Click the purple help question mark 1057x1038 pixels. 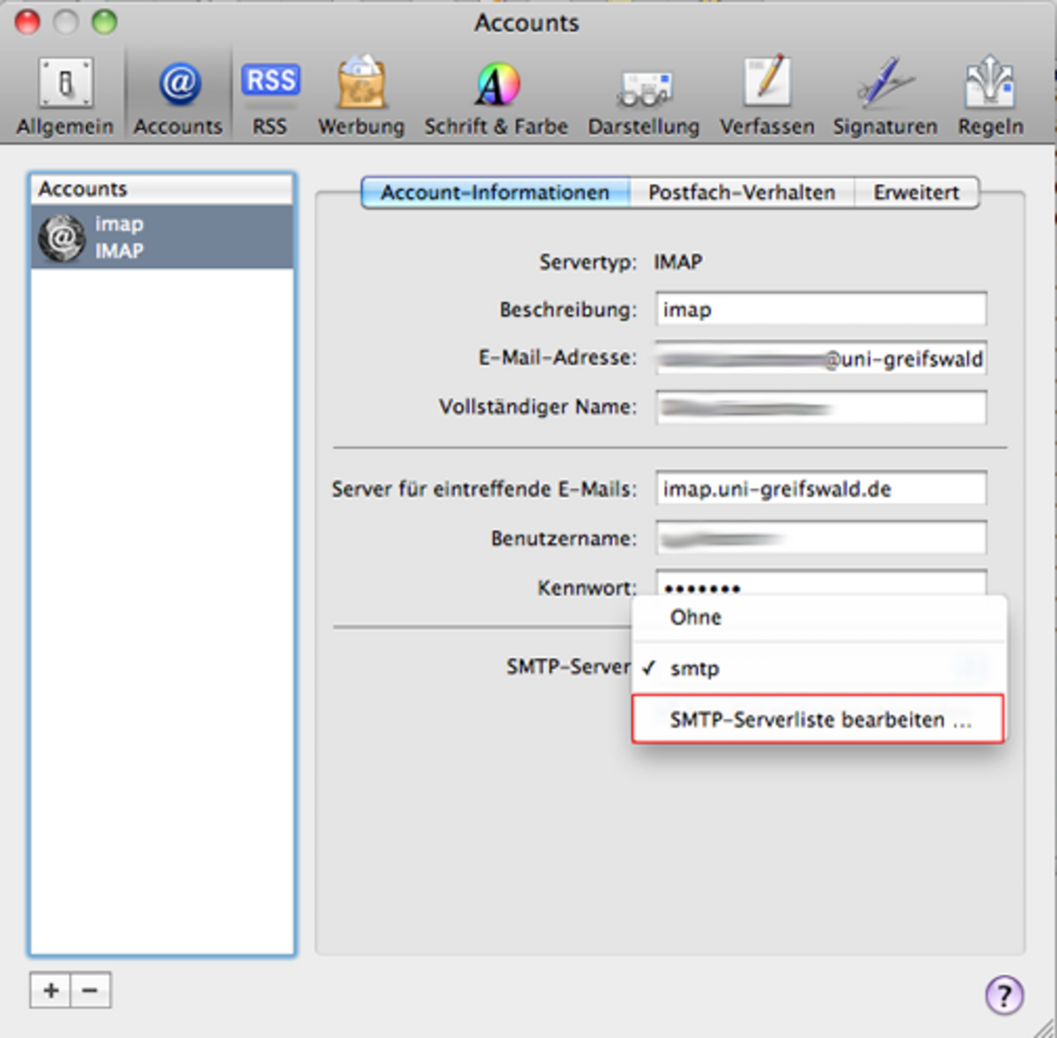pyautogui.click(x=1004, y=995)
